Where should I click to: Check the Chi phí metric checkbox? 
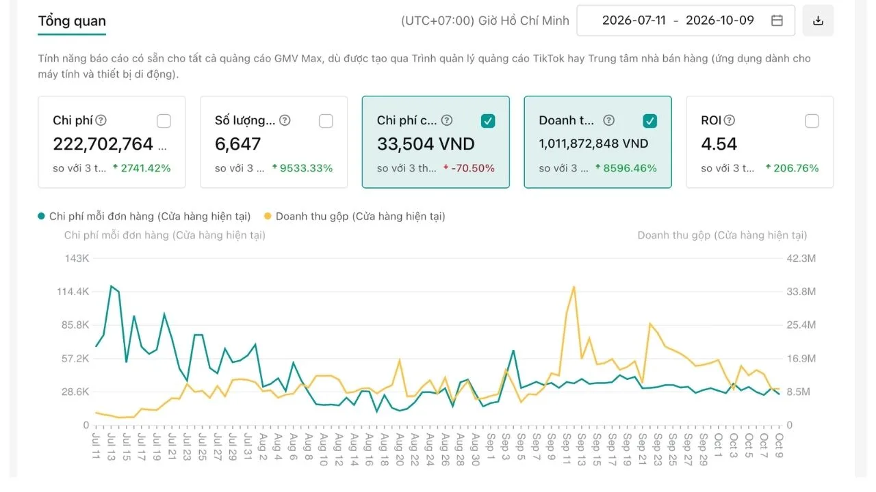[164, 121]
